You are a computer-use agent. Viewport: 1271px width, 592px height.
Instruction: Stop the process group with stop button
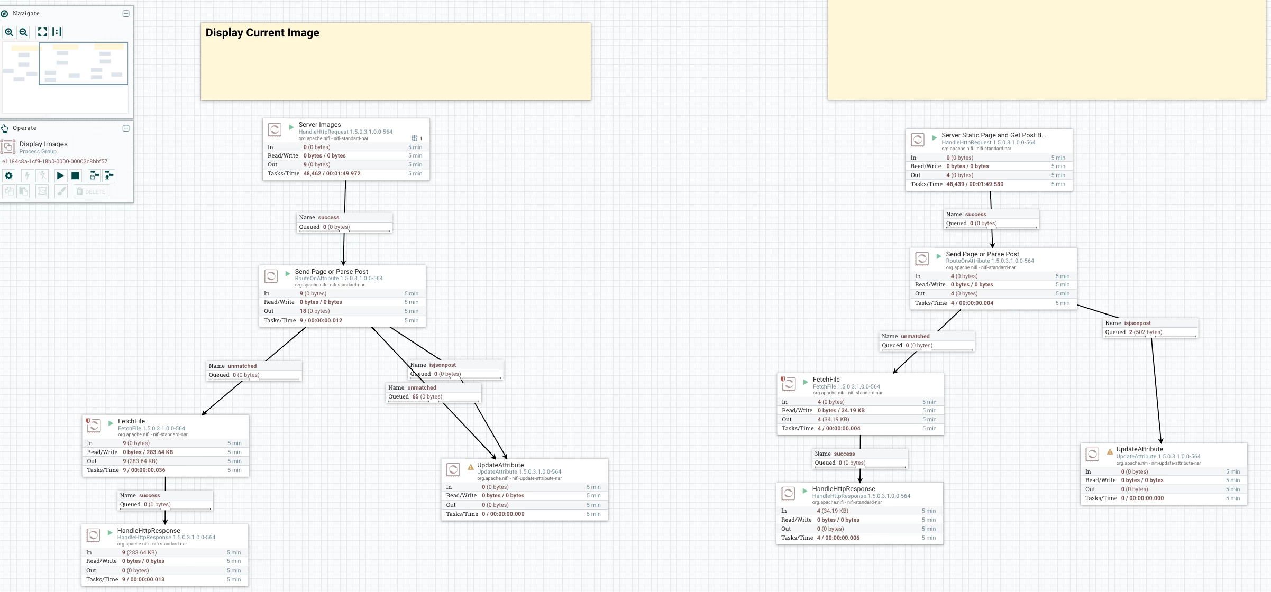click(75, 175)
